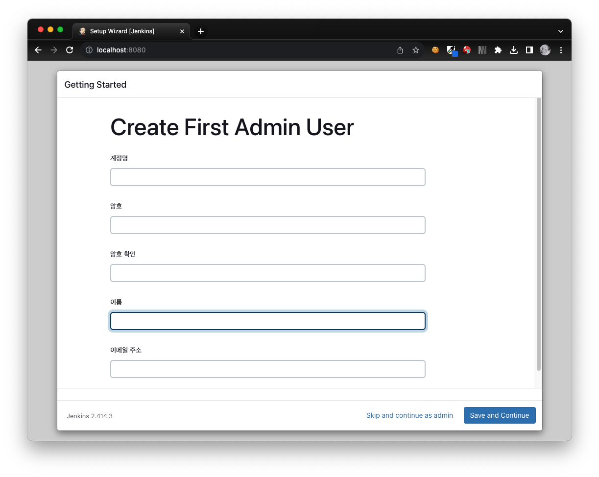Screen dimensions: 599x477
Task: Click the Create First Admin User heading
Action: 232,127
